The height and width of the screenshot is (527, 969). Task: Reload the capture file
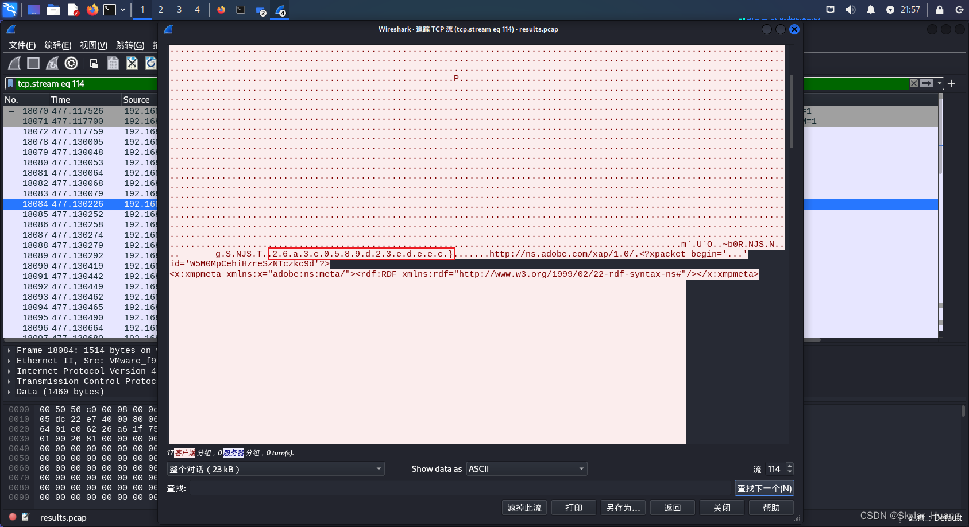click(150, 63)
